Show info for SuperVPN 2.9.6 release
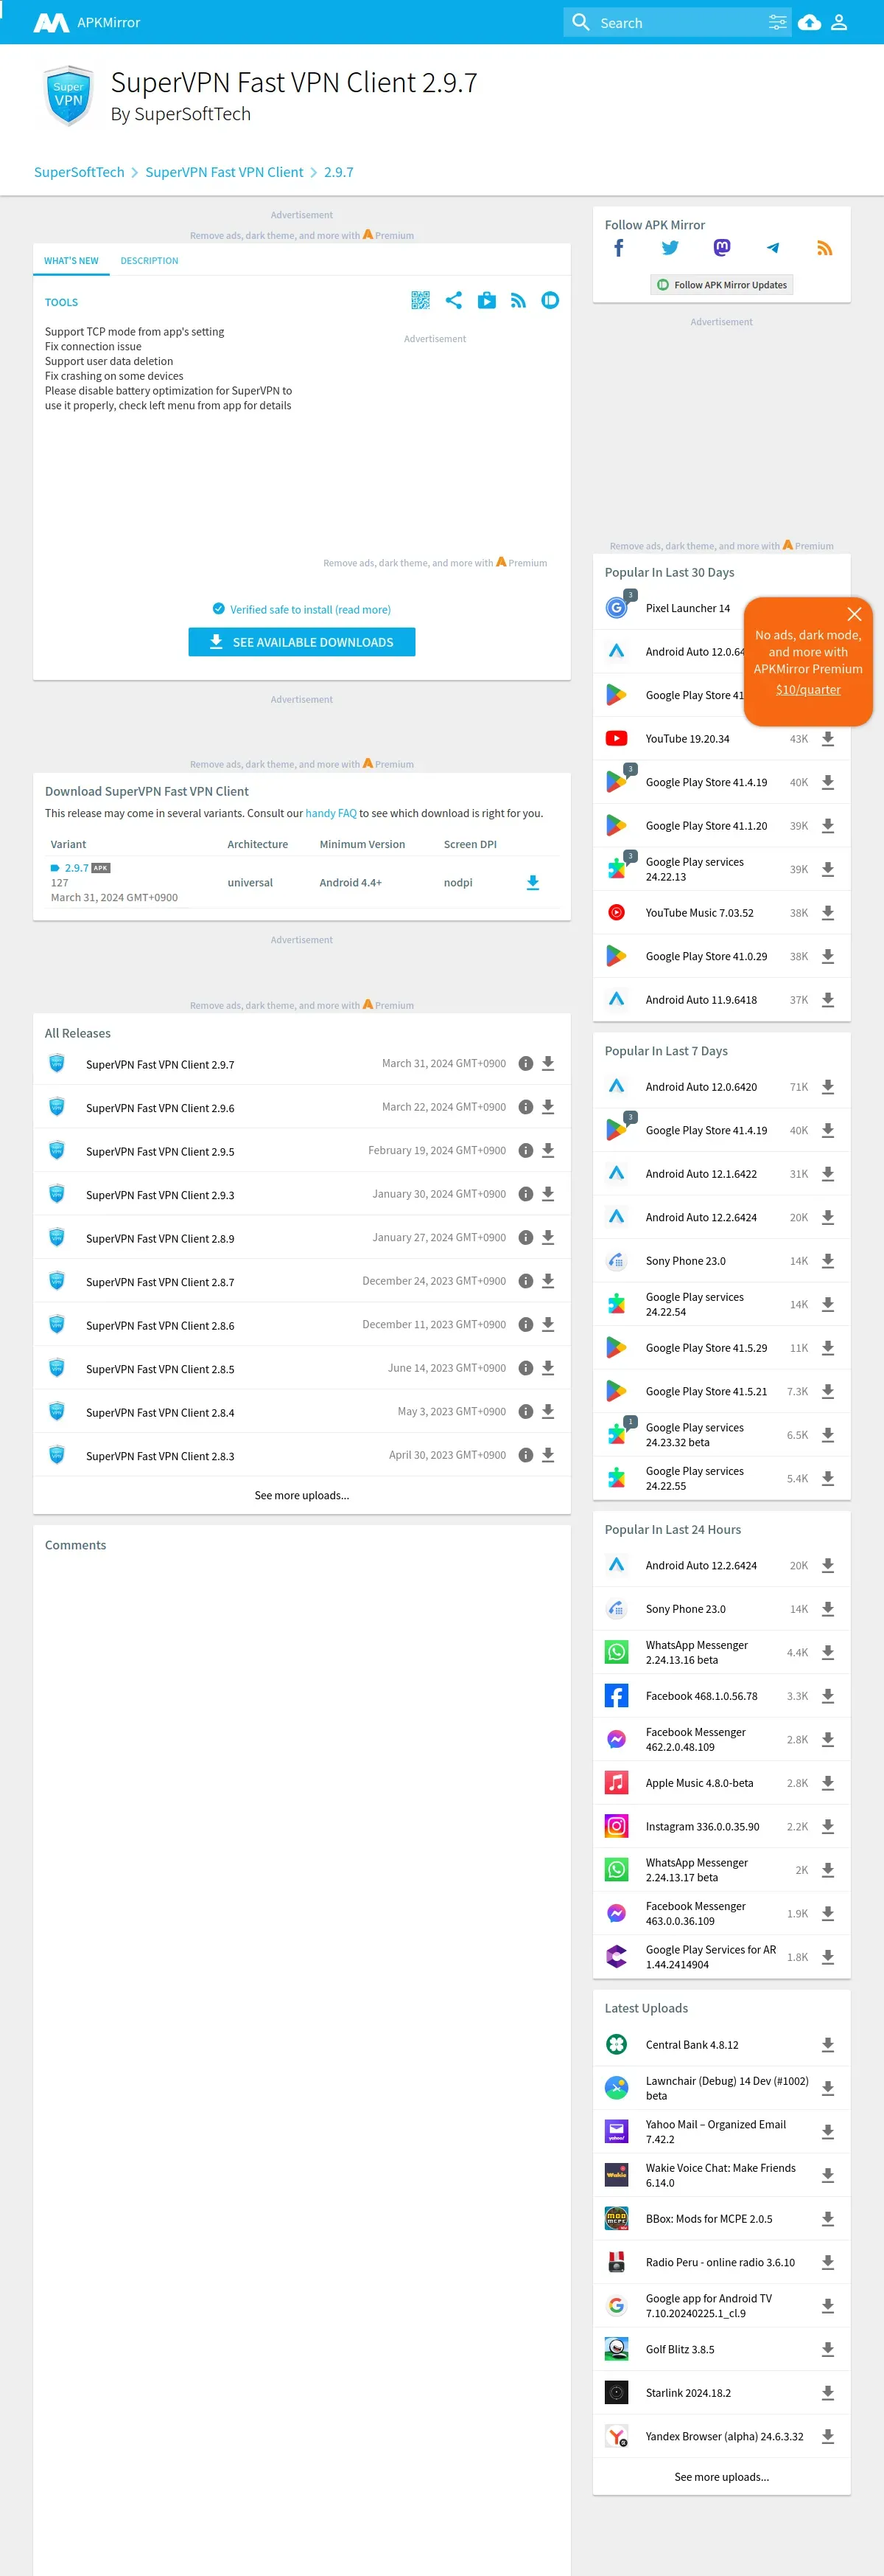 (525, 1107)
